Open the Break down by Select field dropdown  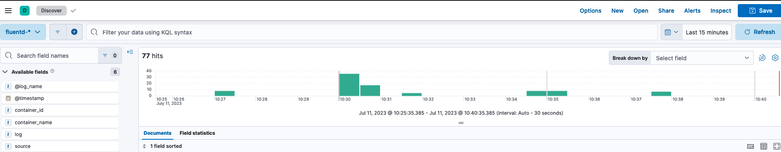pos(702,58)
